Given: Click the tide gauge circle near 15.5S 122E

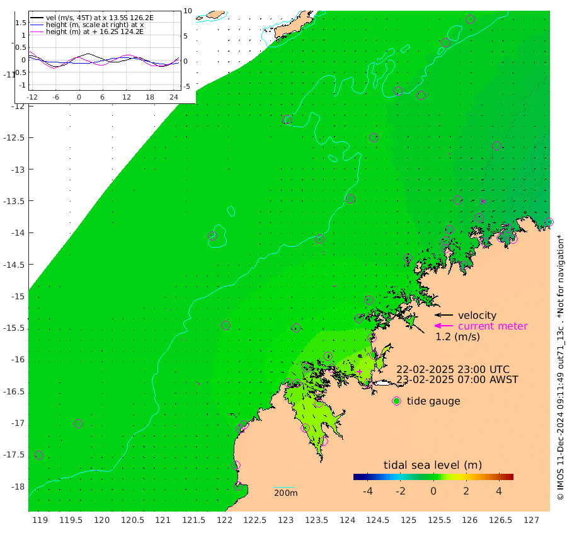Looking at the screenshot, I should tap(226, 326).
